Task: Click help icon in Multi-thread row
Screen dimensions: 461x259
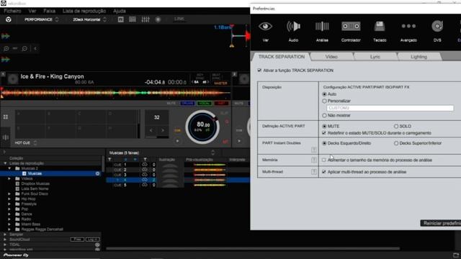Action: tap(314, 172)
